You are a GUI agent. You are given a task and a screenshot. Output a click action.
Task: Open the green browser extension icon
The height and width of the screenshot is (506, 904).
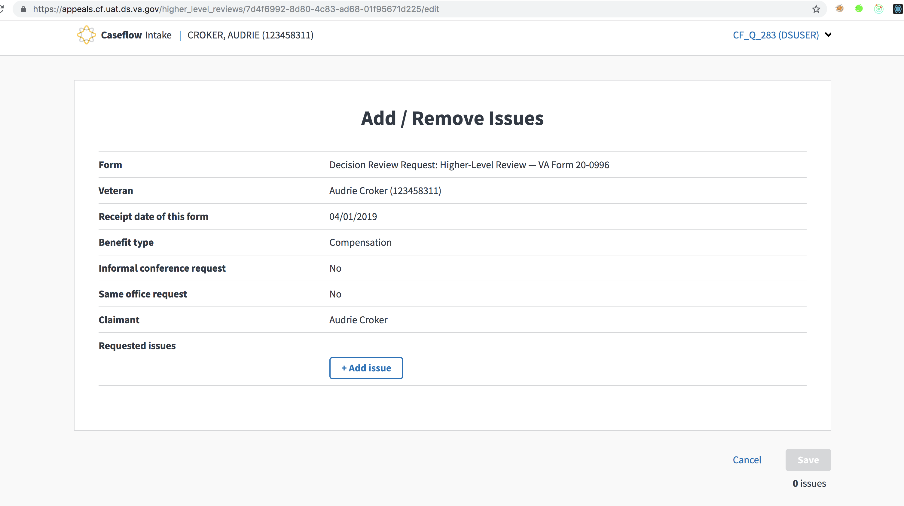tap(859, 9)
